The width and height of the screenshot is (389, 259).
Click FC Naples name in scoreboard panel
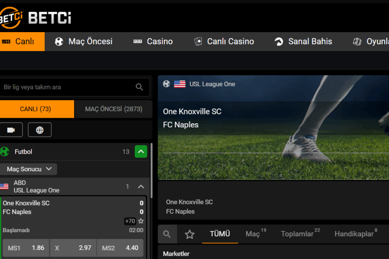pos(180,211)
